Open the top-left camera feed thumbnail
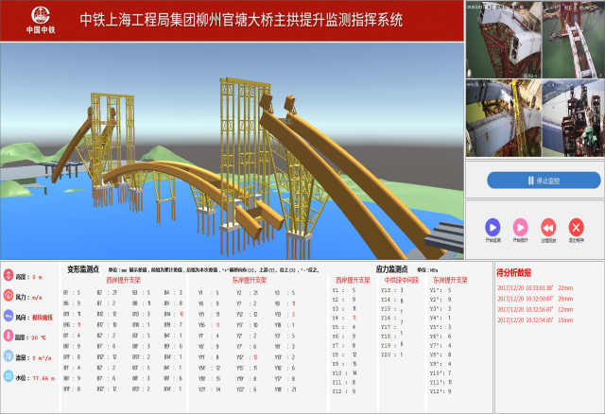The width and height of the screenshot is (605, 414). (503, 40)
